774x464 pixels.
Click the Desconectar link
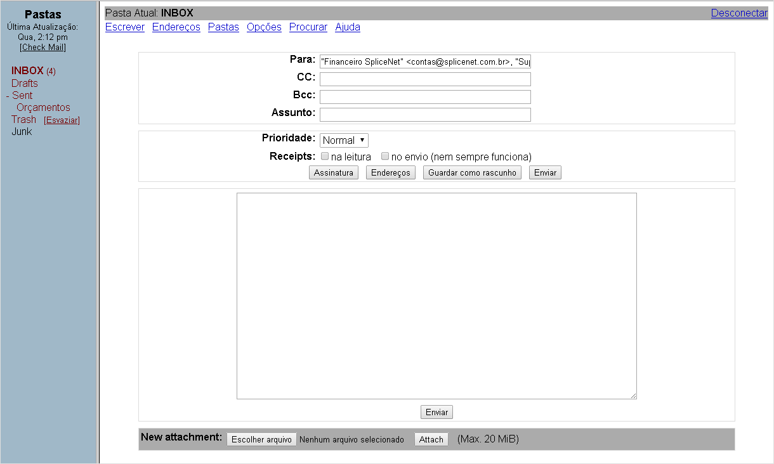[739, 13]
